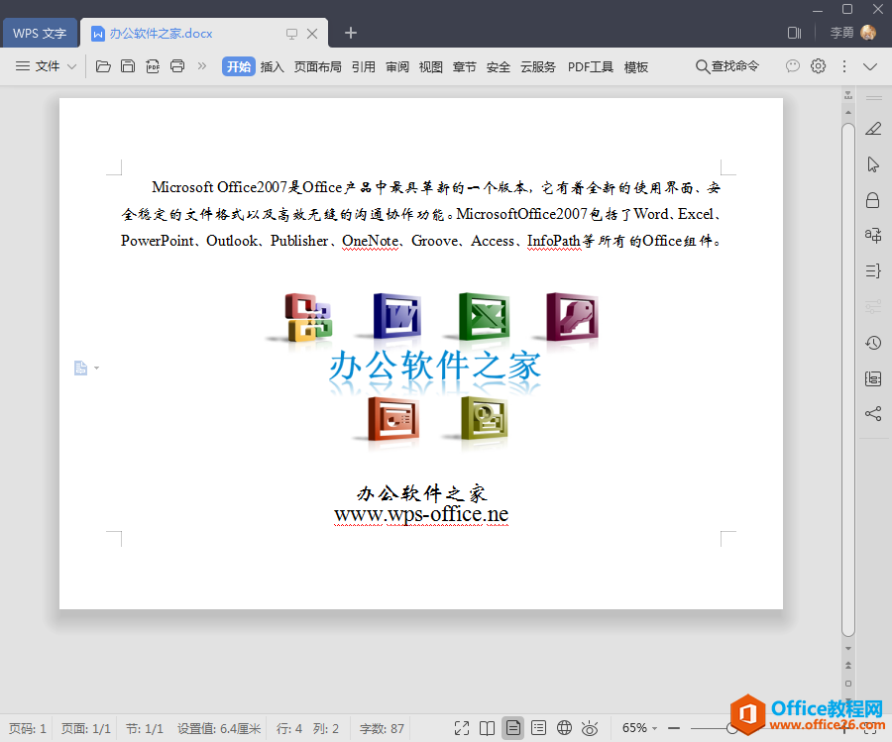The width and height of the screenshot is (892, 742).
Task: Switch to full screen view icon
Action: coord(462,728)
